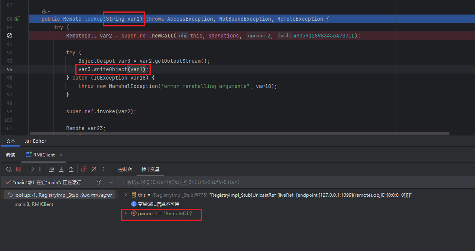Stop the debugging session
This screenshot has height=251, width=475.
click(19, 169)
